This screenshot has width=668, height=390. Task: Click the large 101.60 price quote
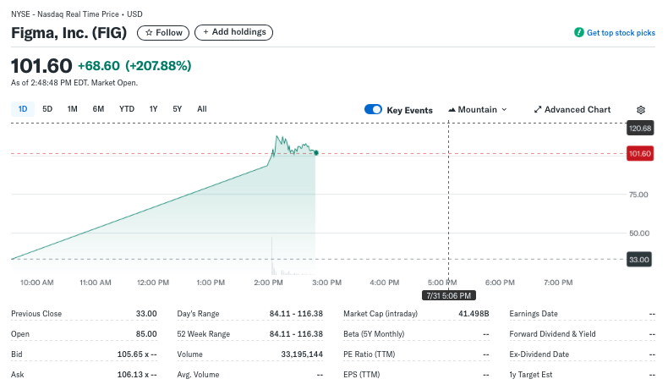coord(41,66)
